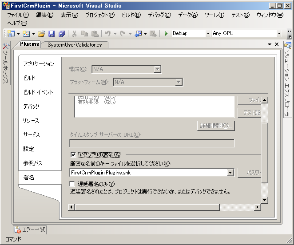This screenshot has width=294, height=245.
Task: Open the エラー一覧 error list panel
Action: tap(30, 230)
